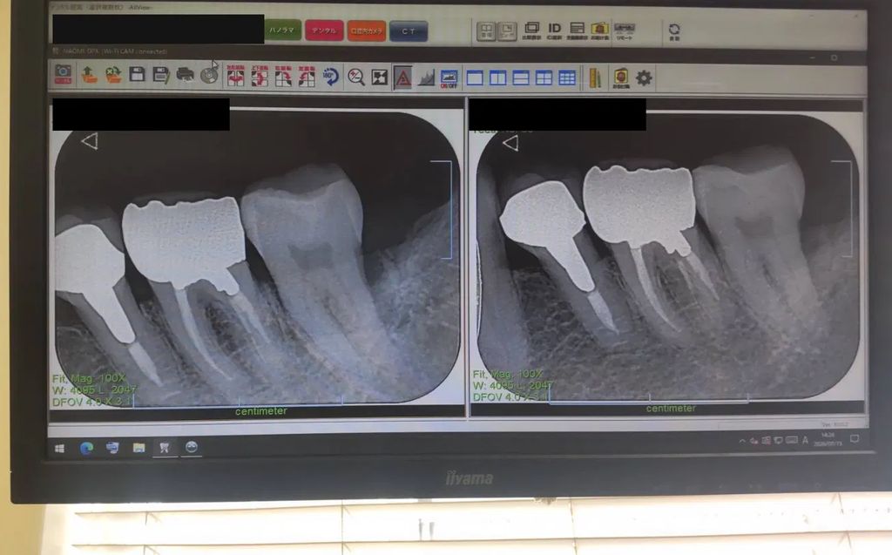Image resolution: width=892 pixels, height=555 pixels.
Task: Select the ruler and pencil measurement tool
Action: pyautogui.click(x=595, y=78)
